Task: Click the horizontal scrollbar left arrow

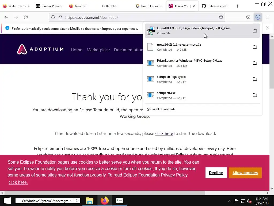Action: [2, 193]
